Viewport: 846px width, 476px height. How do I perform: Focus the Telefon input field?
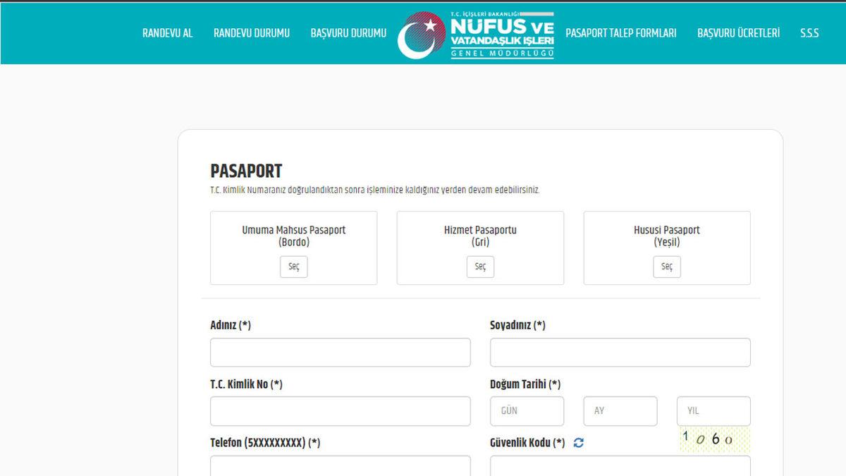340,468
